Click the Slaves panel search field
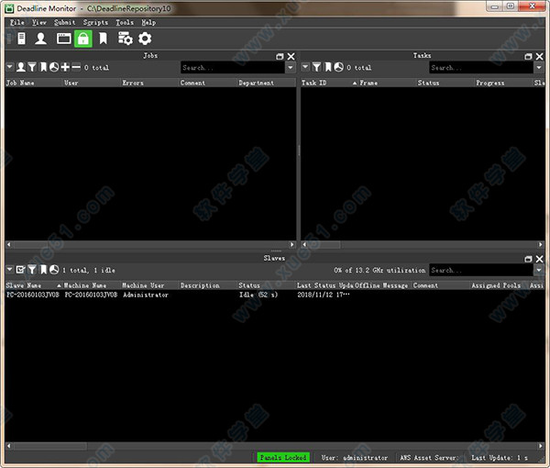This screenshot has height=468, width=550. (x=481, y=270)
